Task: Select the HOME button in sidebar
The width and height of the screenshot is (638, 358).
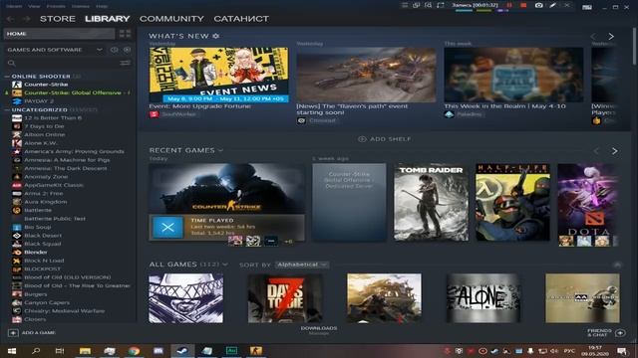Action: point(59,34)
